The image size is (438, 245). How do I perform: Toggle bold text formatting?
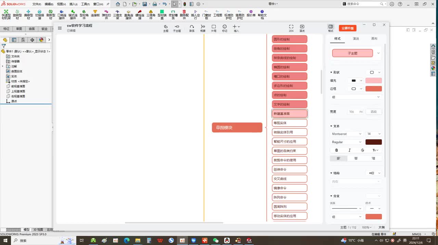pyautogui.click(x=337, y=150)
